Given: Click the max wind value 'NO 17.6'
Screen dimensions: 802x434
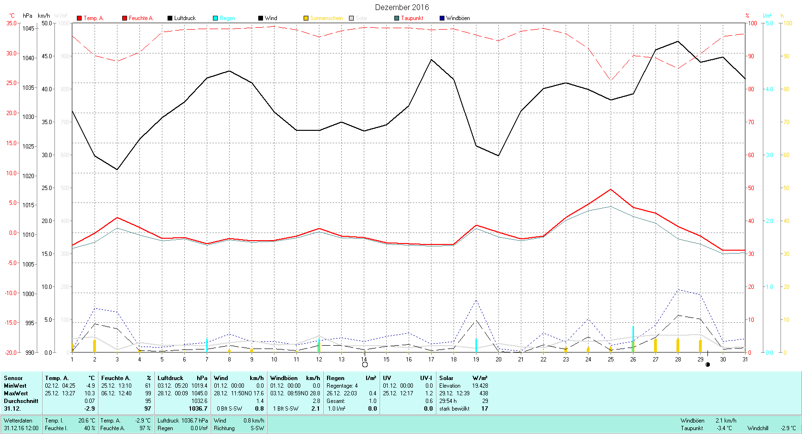Looking at the screenshot, I should [255, 393].
